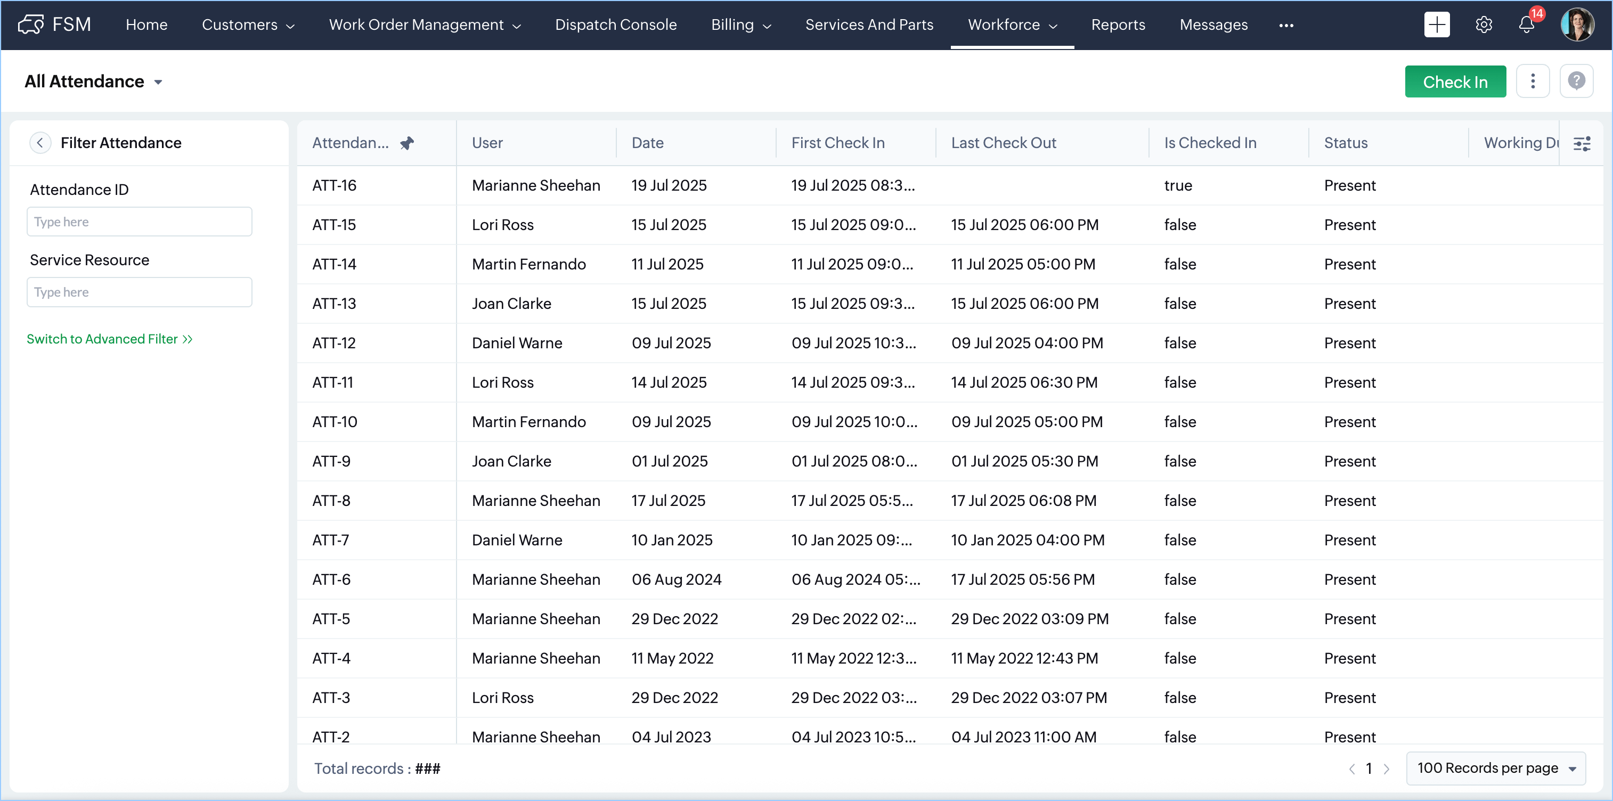Screen dimensions: 1613x801
Task: Click the column settings icon in table header
Action: [1582, 143]
